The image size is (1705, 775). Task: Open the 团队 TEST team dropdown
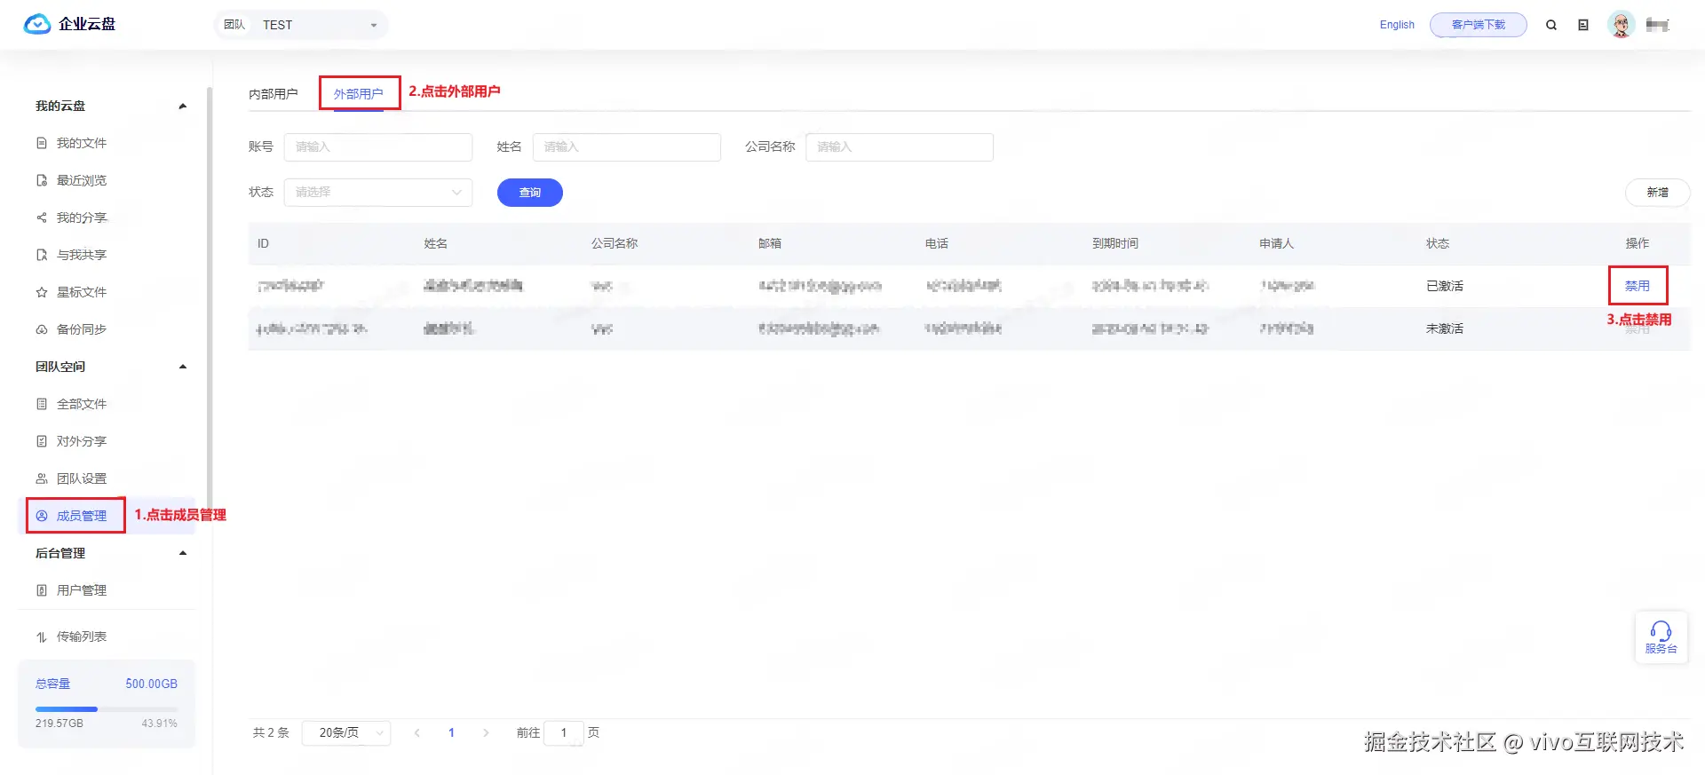301,25
